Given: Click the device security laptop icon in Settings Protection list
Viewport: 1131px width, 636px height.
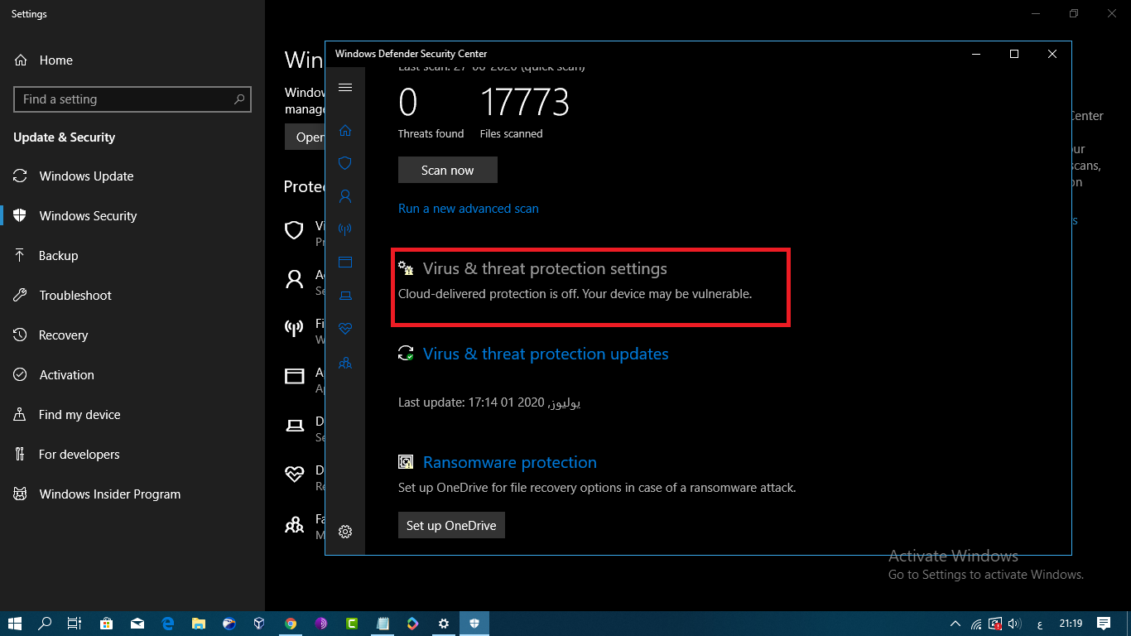Looking at the screenshot, I should [x=294, y=426].
